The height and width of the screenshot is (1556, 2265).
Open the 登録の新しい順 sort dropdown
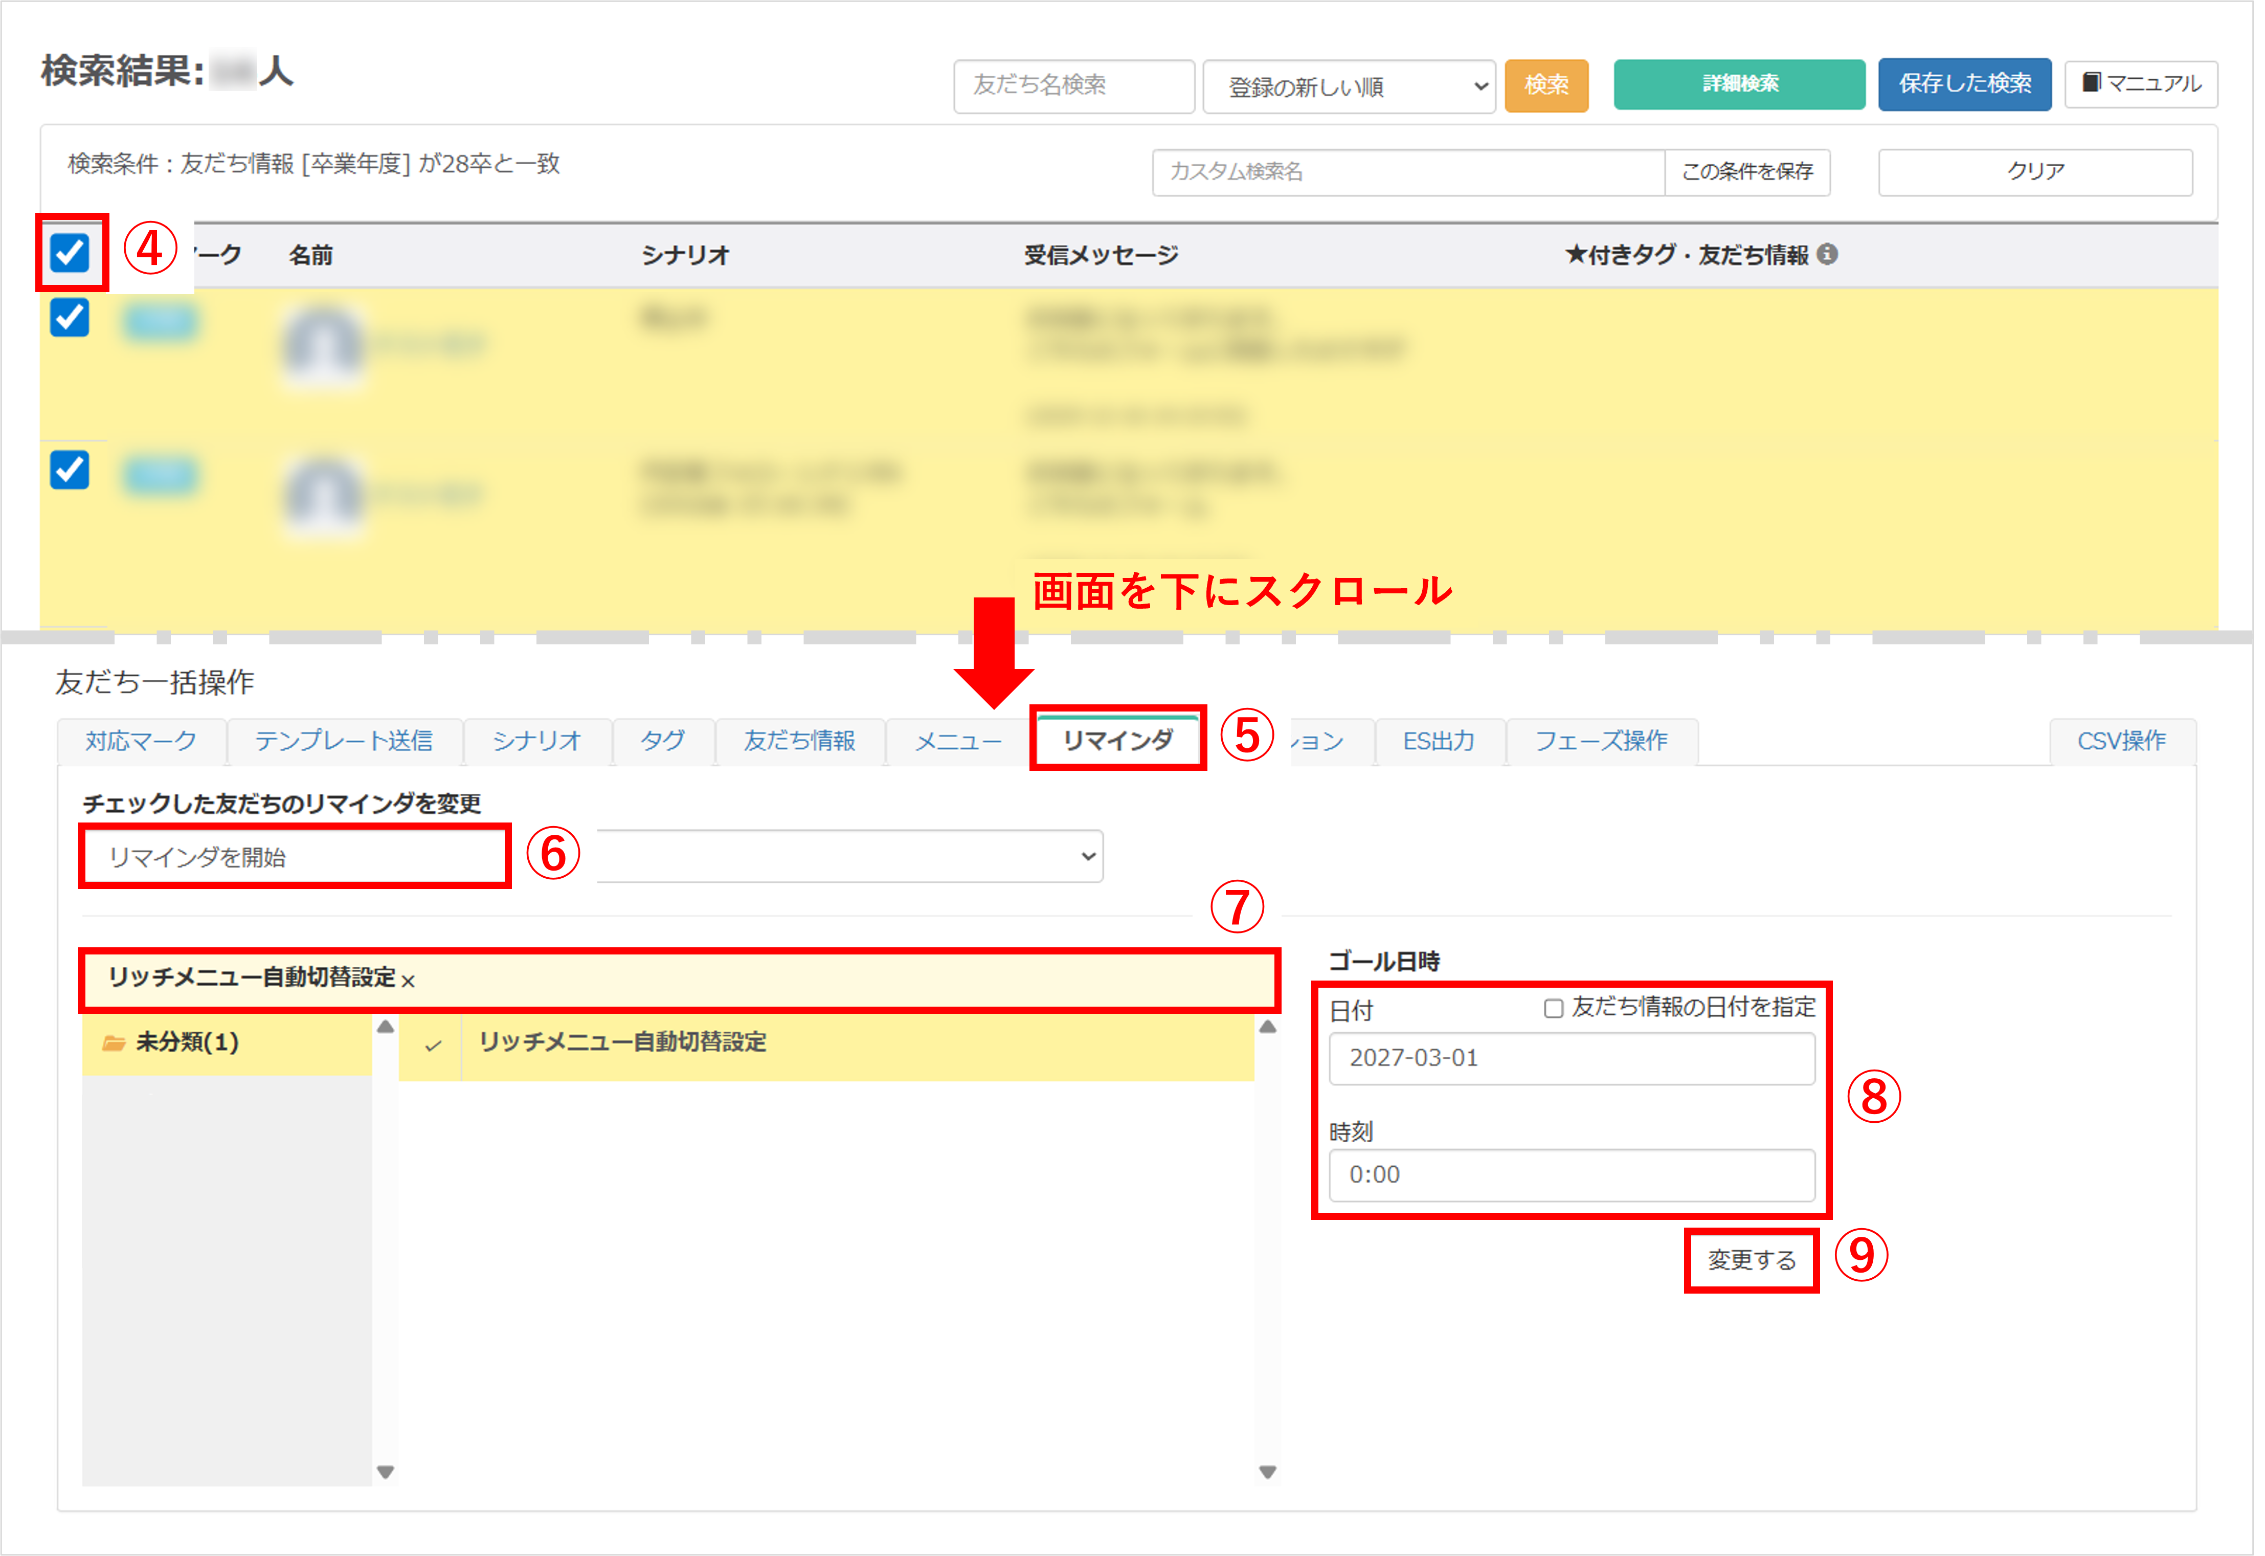(1350, 86)
